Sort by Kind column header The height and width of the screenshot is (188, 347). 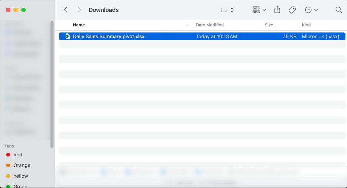tap(306, 25)
